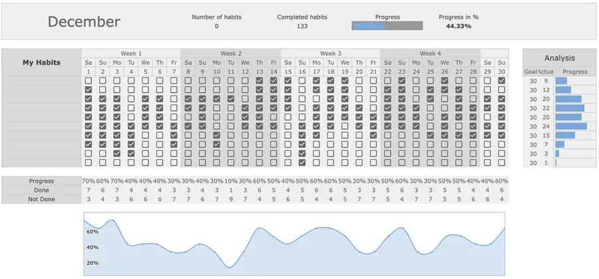Click the Progress in % label
The height and width of the screenshot is (279, 599).
point(459,17)
